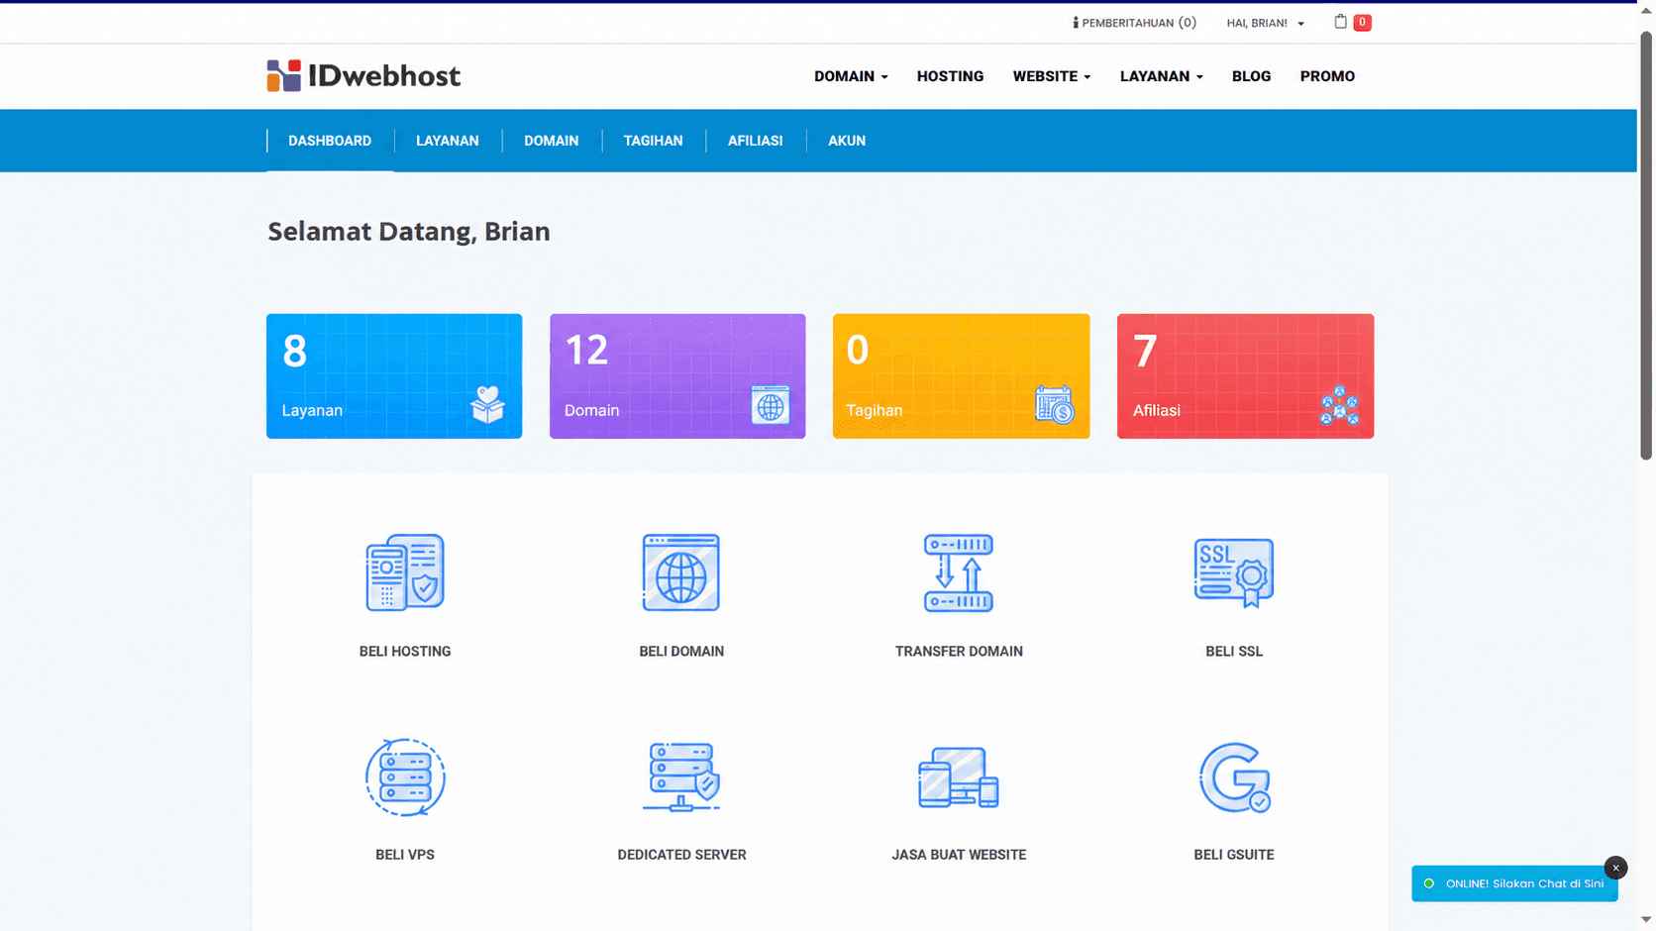Switch to the Domain tab in blue bar
This screenshot has height=931, width=1656.
[x=551, y=141]
